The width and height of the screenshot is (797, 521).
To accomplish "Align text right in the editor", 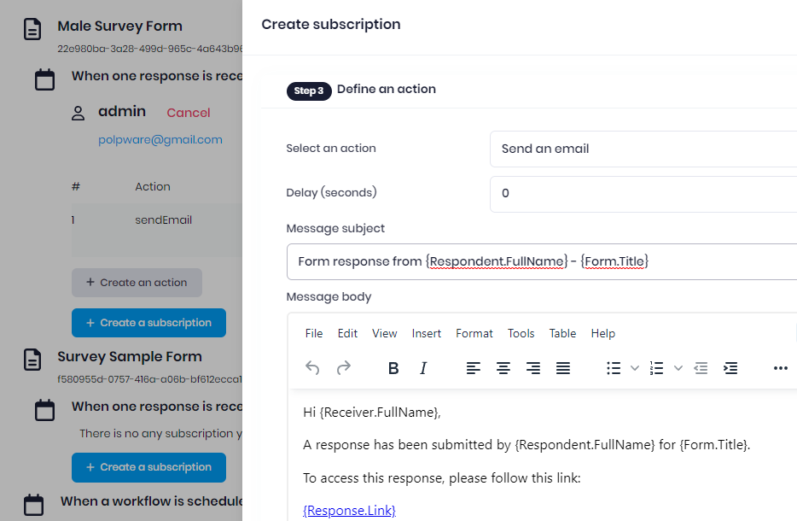I will tap(533, 368).
